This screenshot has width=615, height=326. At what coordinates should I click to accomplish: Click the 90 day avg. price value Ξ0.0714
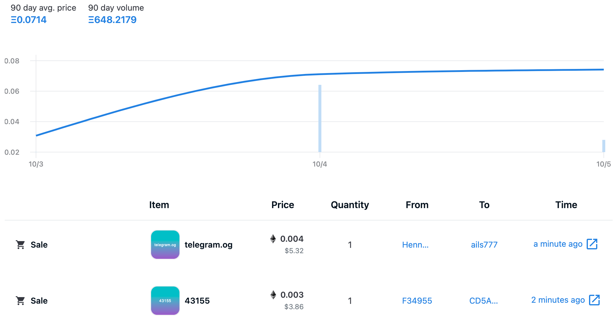(x=29, y=20)
